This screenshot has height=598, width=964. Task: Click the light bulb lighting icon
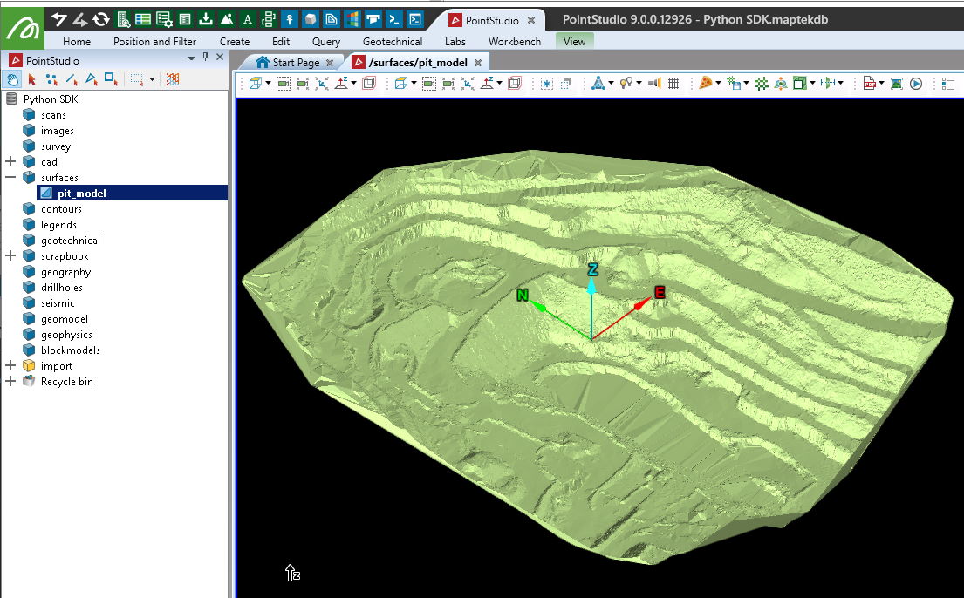point(626,84)
